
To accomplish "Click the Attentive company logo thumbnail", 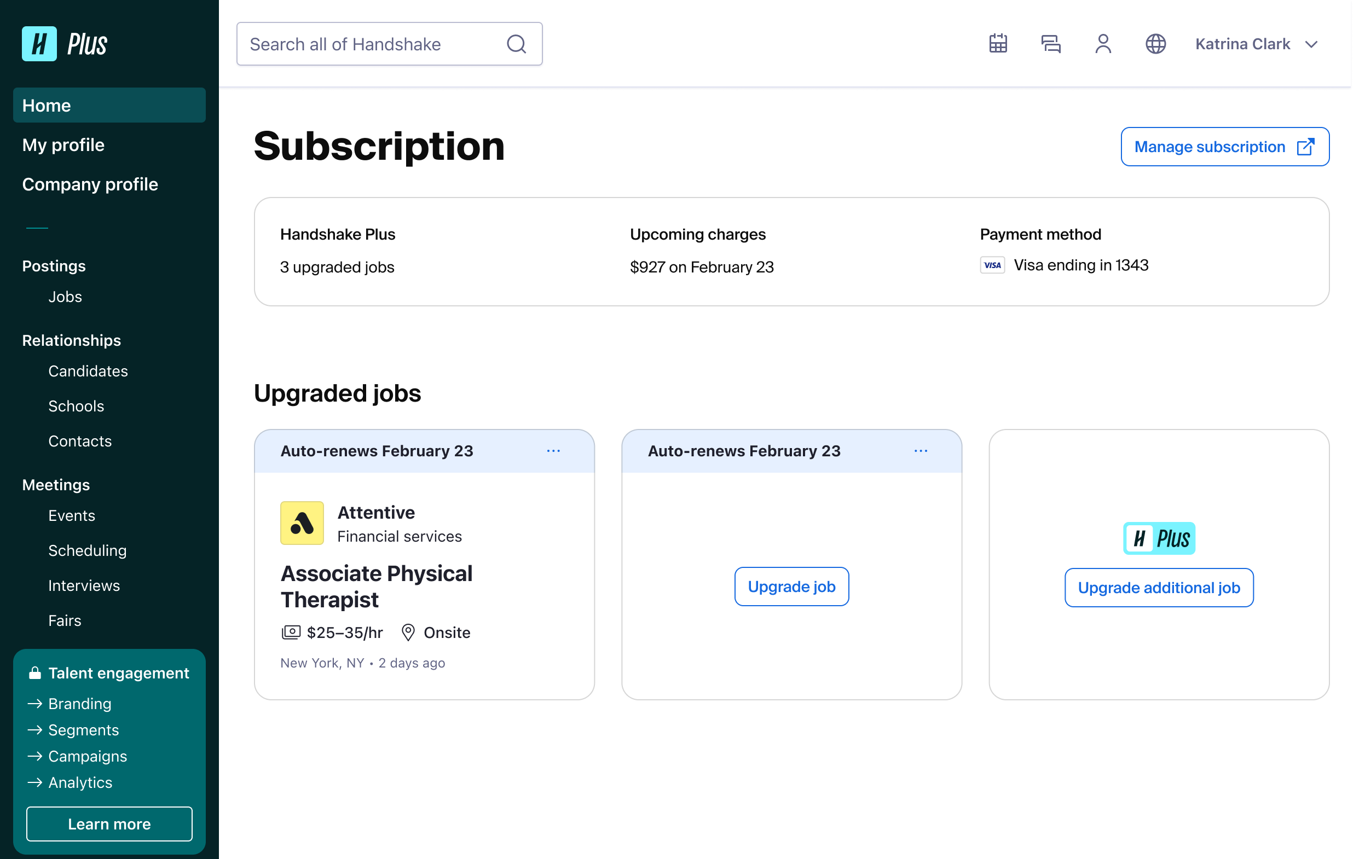I will 302,523.
